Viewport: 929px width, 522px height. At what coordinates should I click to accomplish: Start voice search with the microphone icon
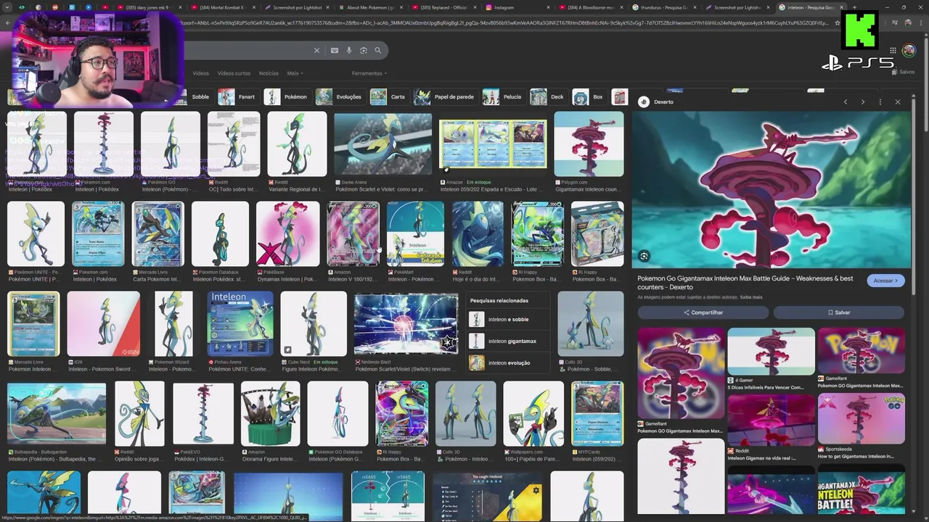coord(349,51)
